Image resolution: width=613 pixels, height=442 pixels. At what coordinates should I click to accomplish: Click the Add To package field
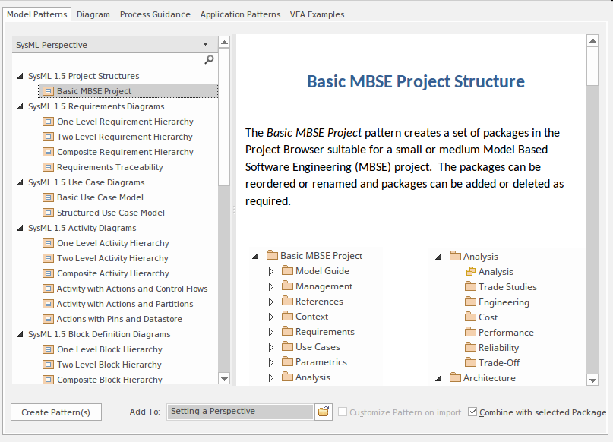coord(239,412)
